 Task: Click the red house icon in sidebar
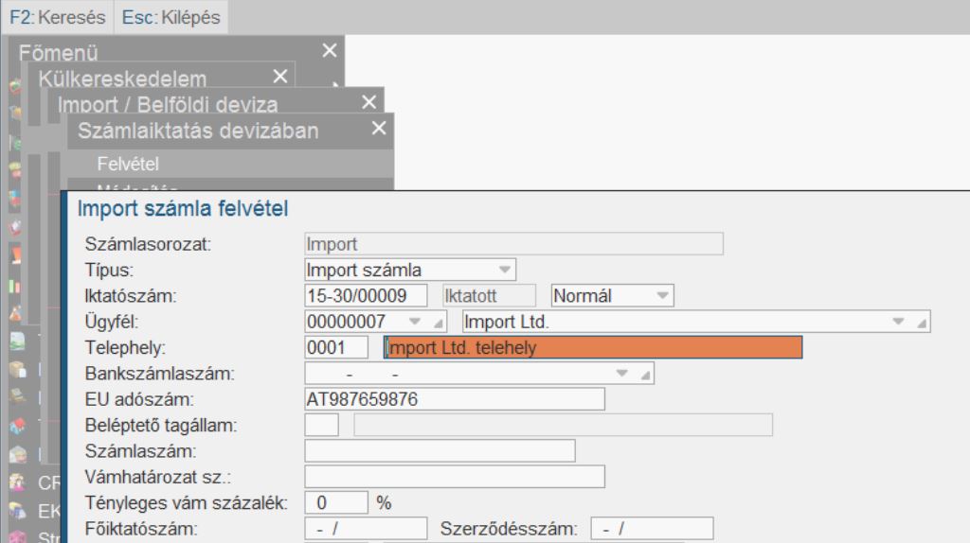[17, 427]
